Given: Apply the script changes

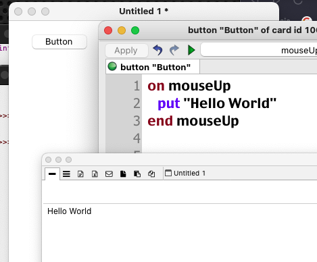Looking at the screenshot, I should tap(126, 51).
